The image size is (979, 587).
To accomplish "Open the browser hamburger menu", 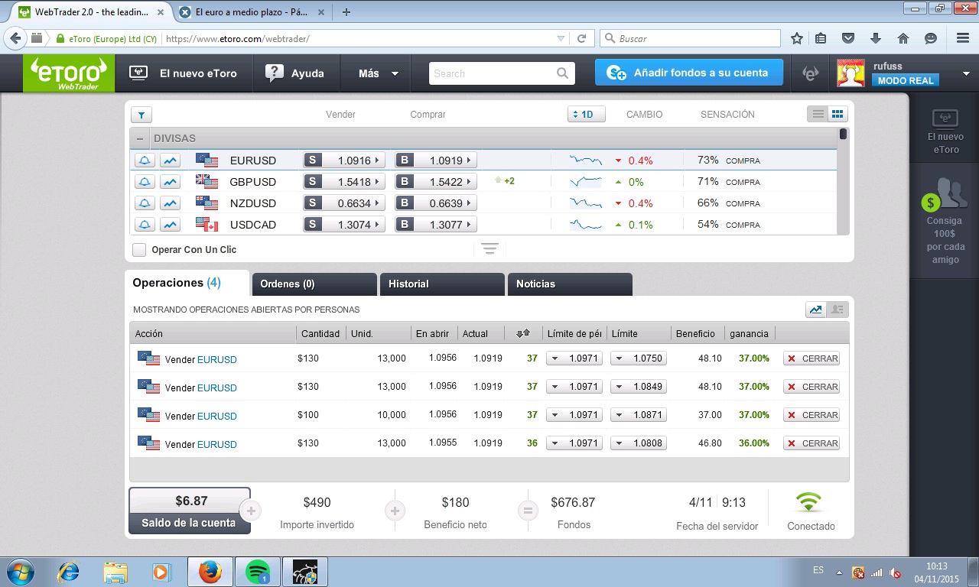I will pyautogui.click(x=963, y=38).
